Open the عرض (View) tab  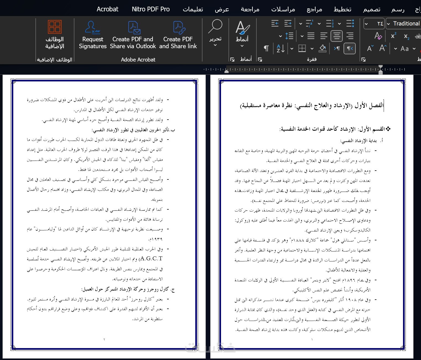(222, 9)
